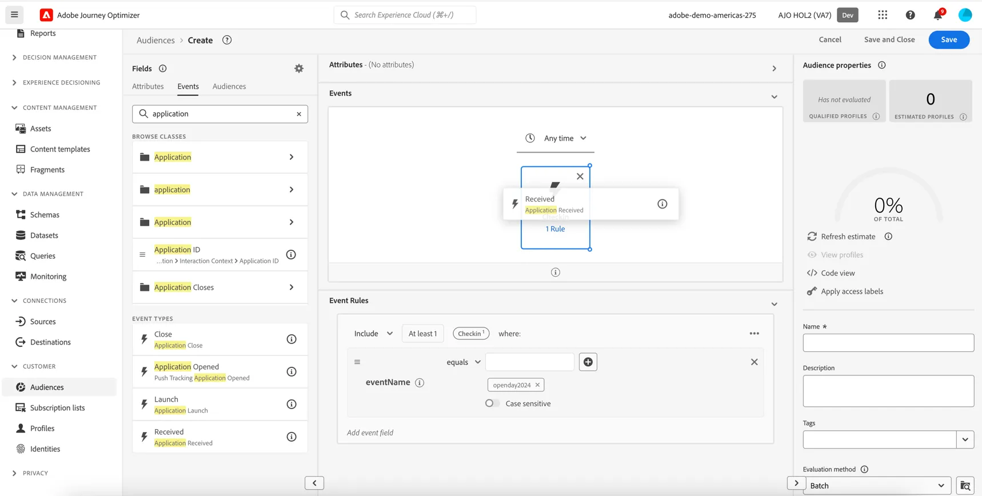Open the apps grid switcher icon

point(883,15)
